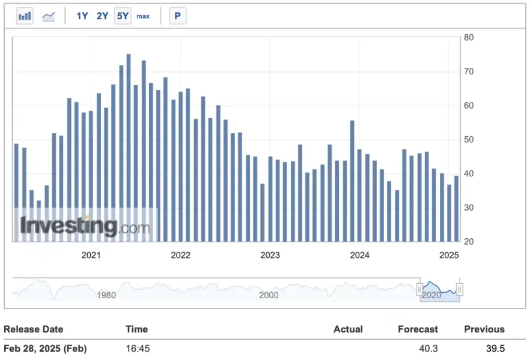Toggle the 5Y range selection
This screenshot has height=357, width=530.
click(122, 16)
